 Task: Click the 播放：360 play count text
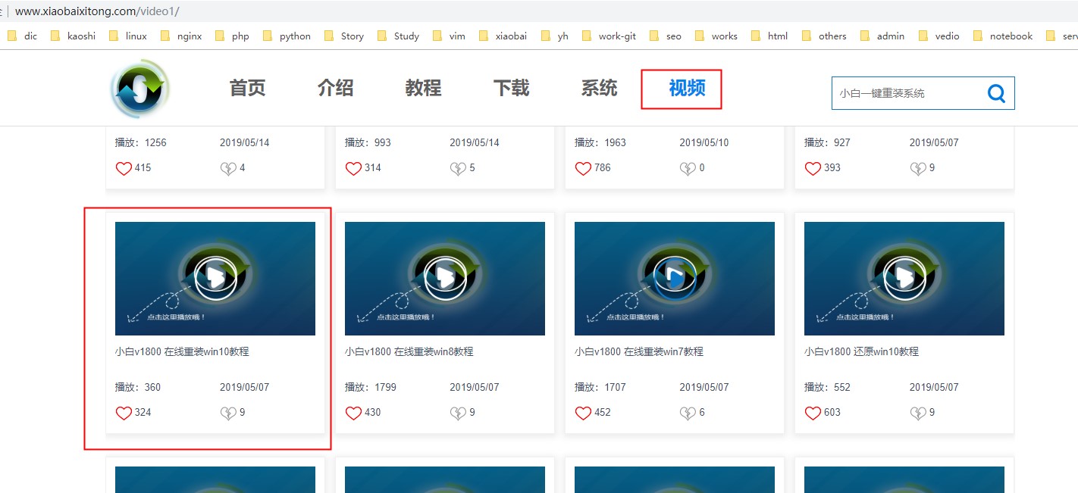click(x=138, y=387)
